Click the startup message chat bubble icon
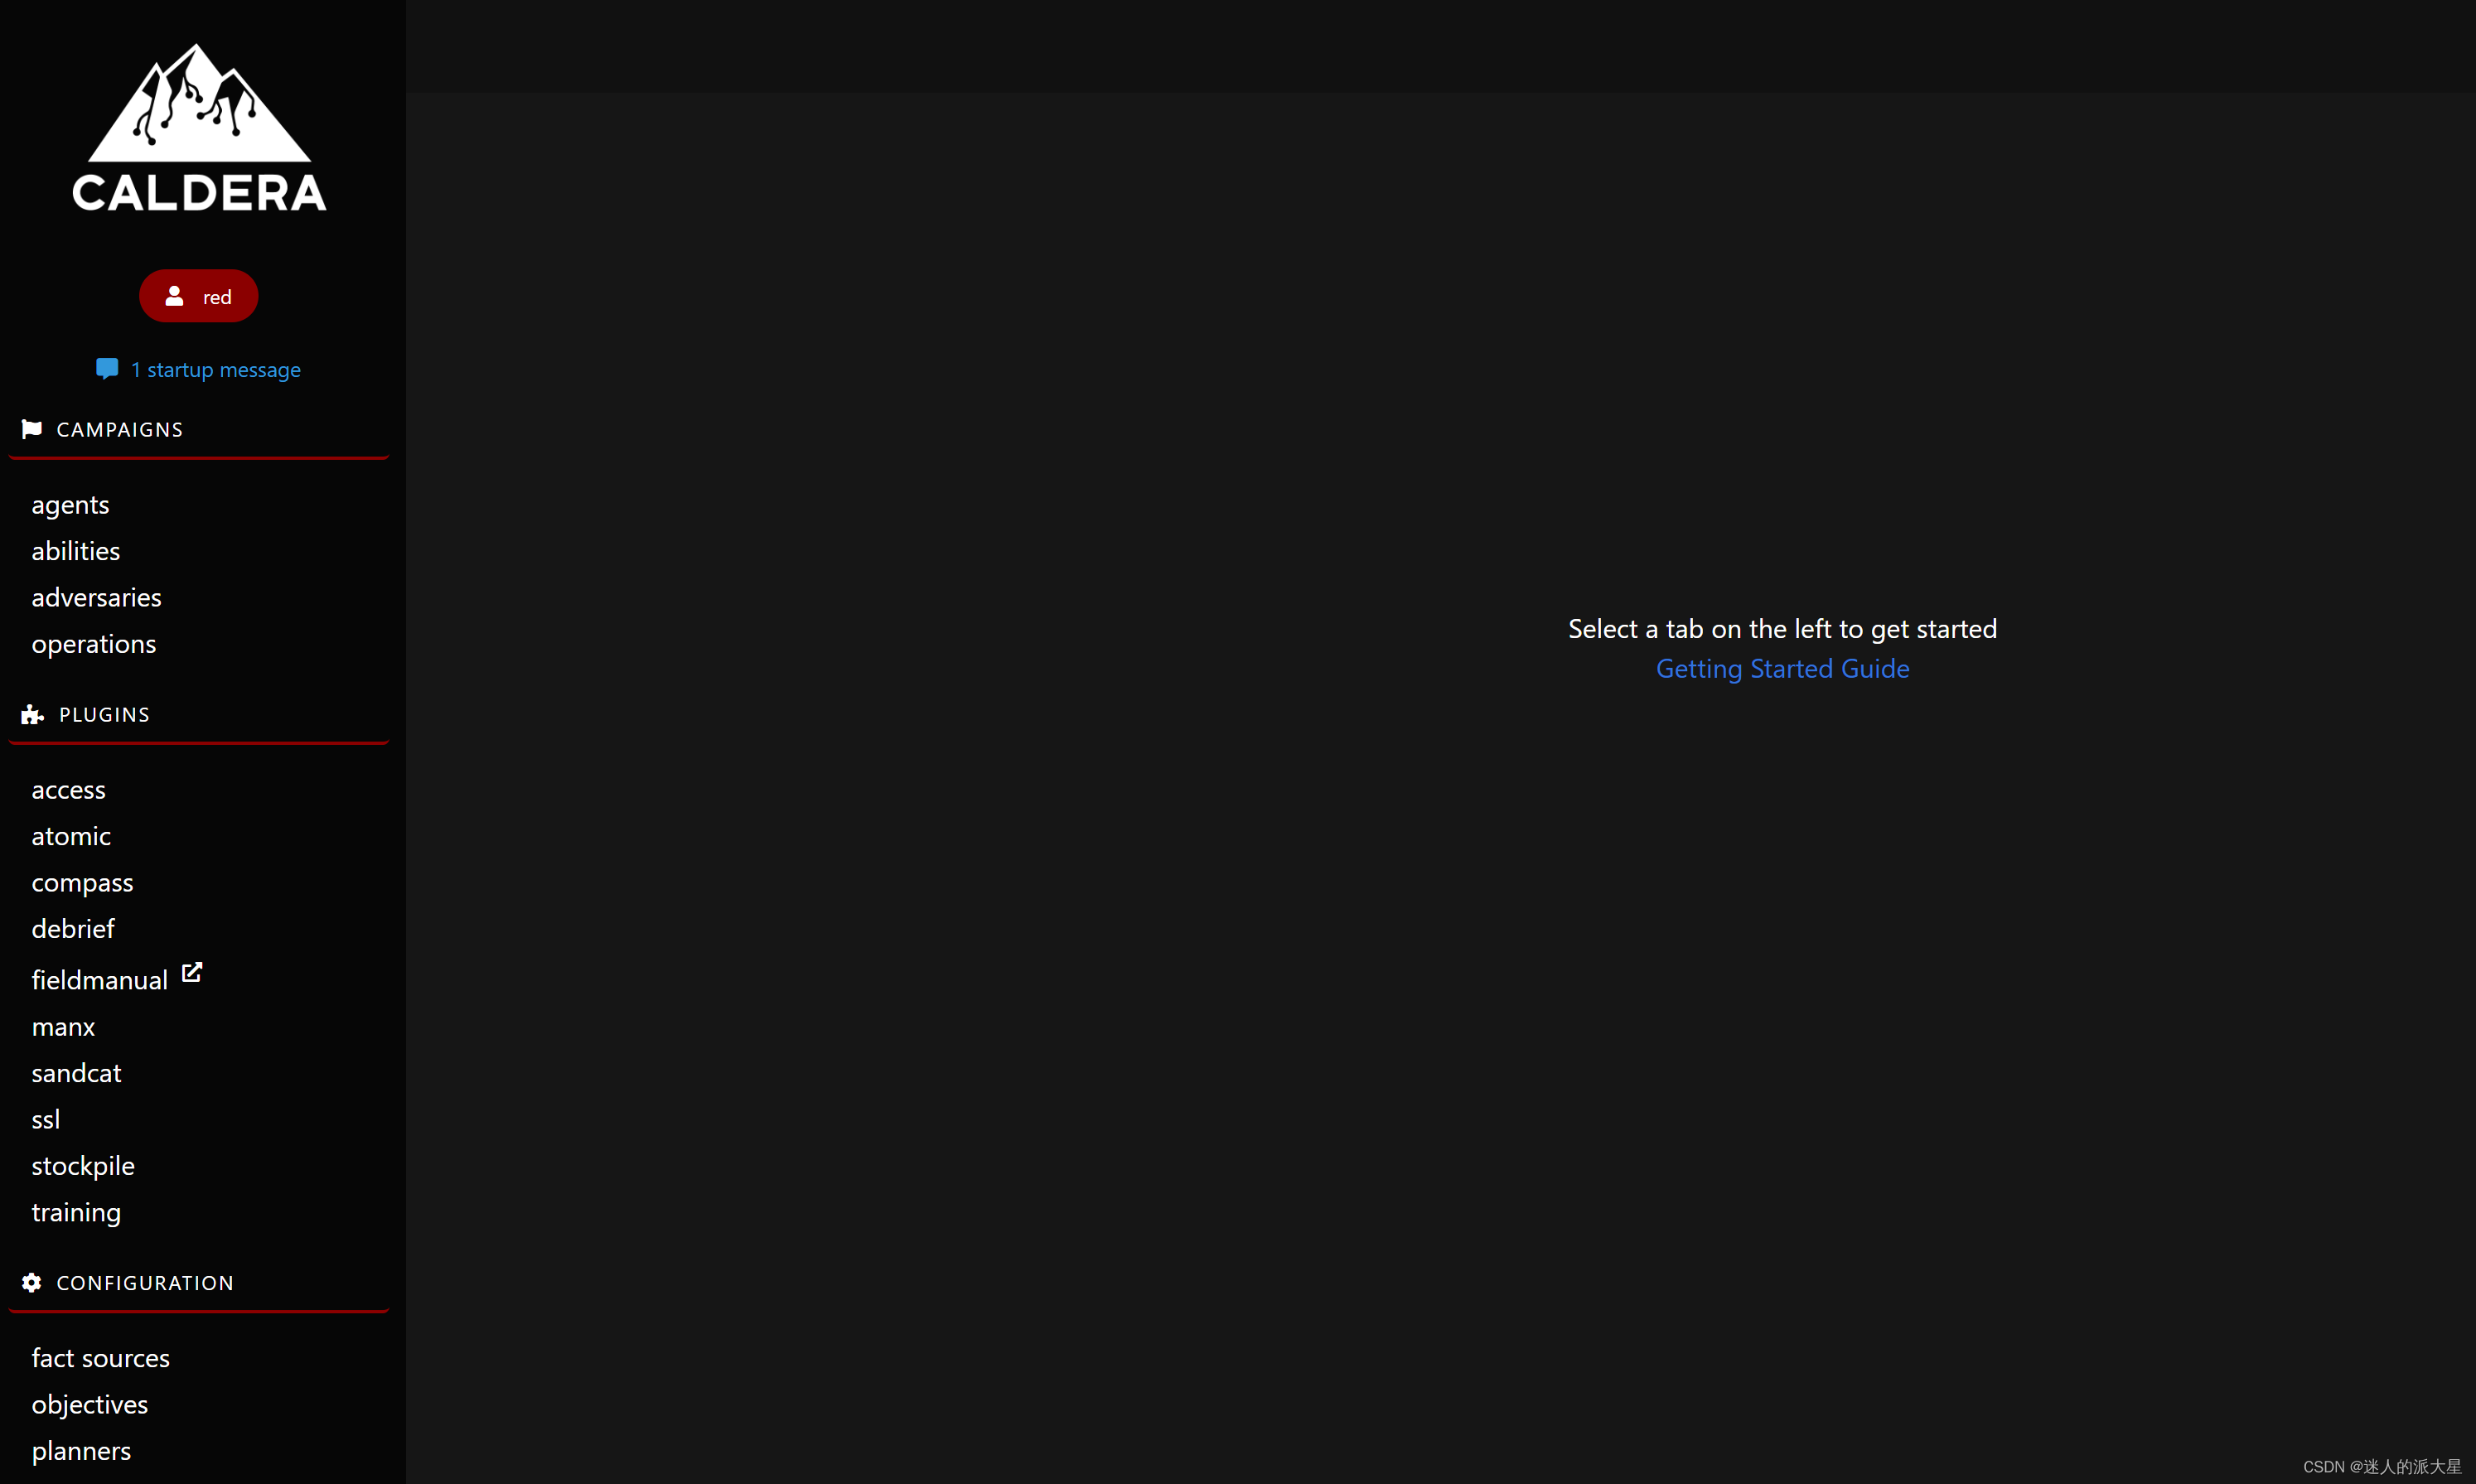The height and width of the screenshot is (1484, 2476). click(x=107, y=369)
